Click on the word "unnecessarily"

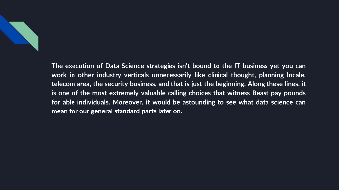pos(171,75)
